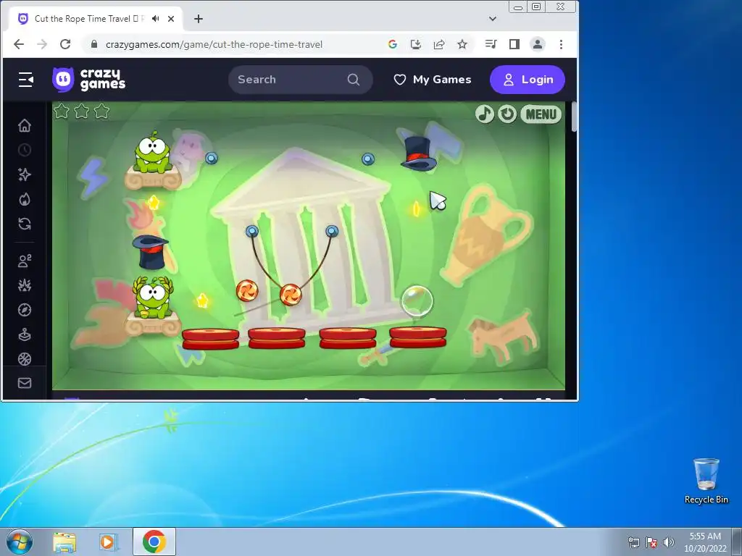This screenshot has height=556, width=742.
Task: Click the left rope anchor pin on temple
Action: click(251, 231)
